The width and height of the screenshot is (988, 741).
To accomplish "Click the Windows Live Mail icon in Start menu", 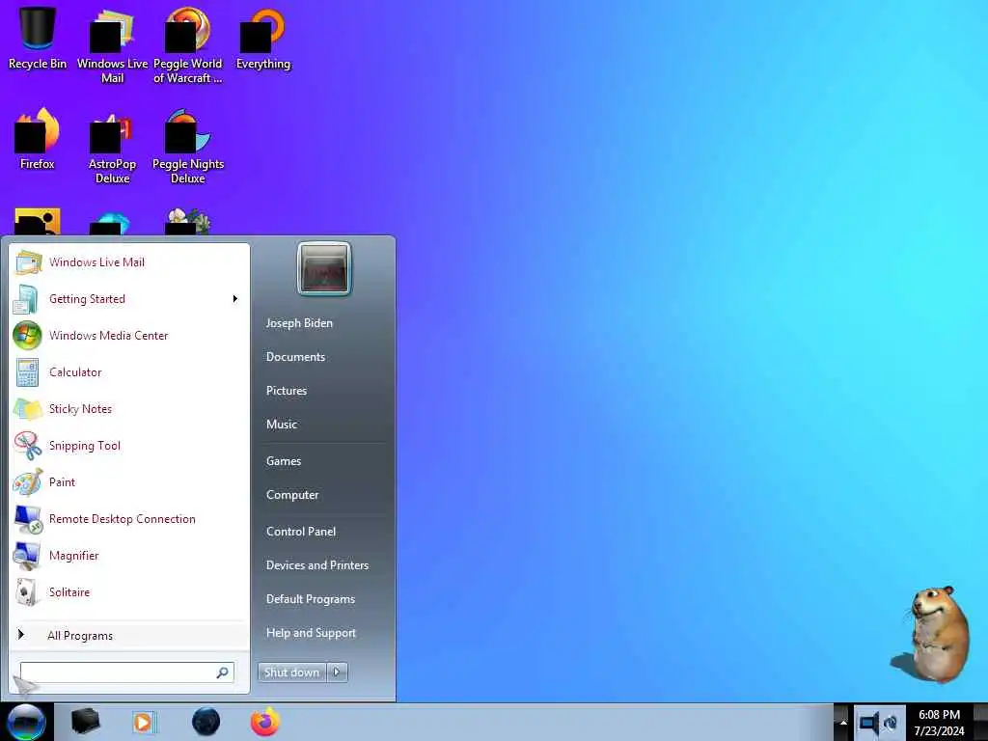I will (x=28, y=262).
